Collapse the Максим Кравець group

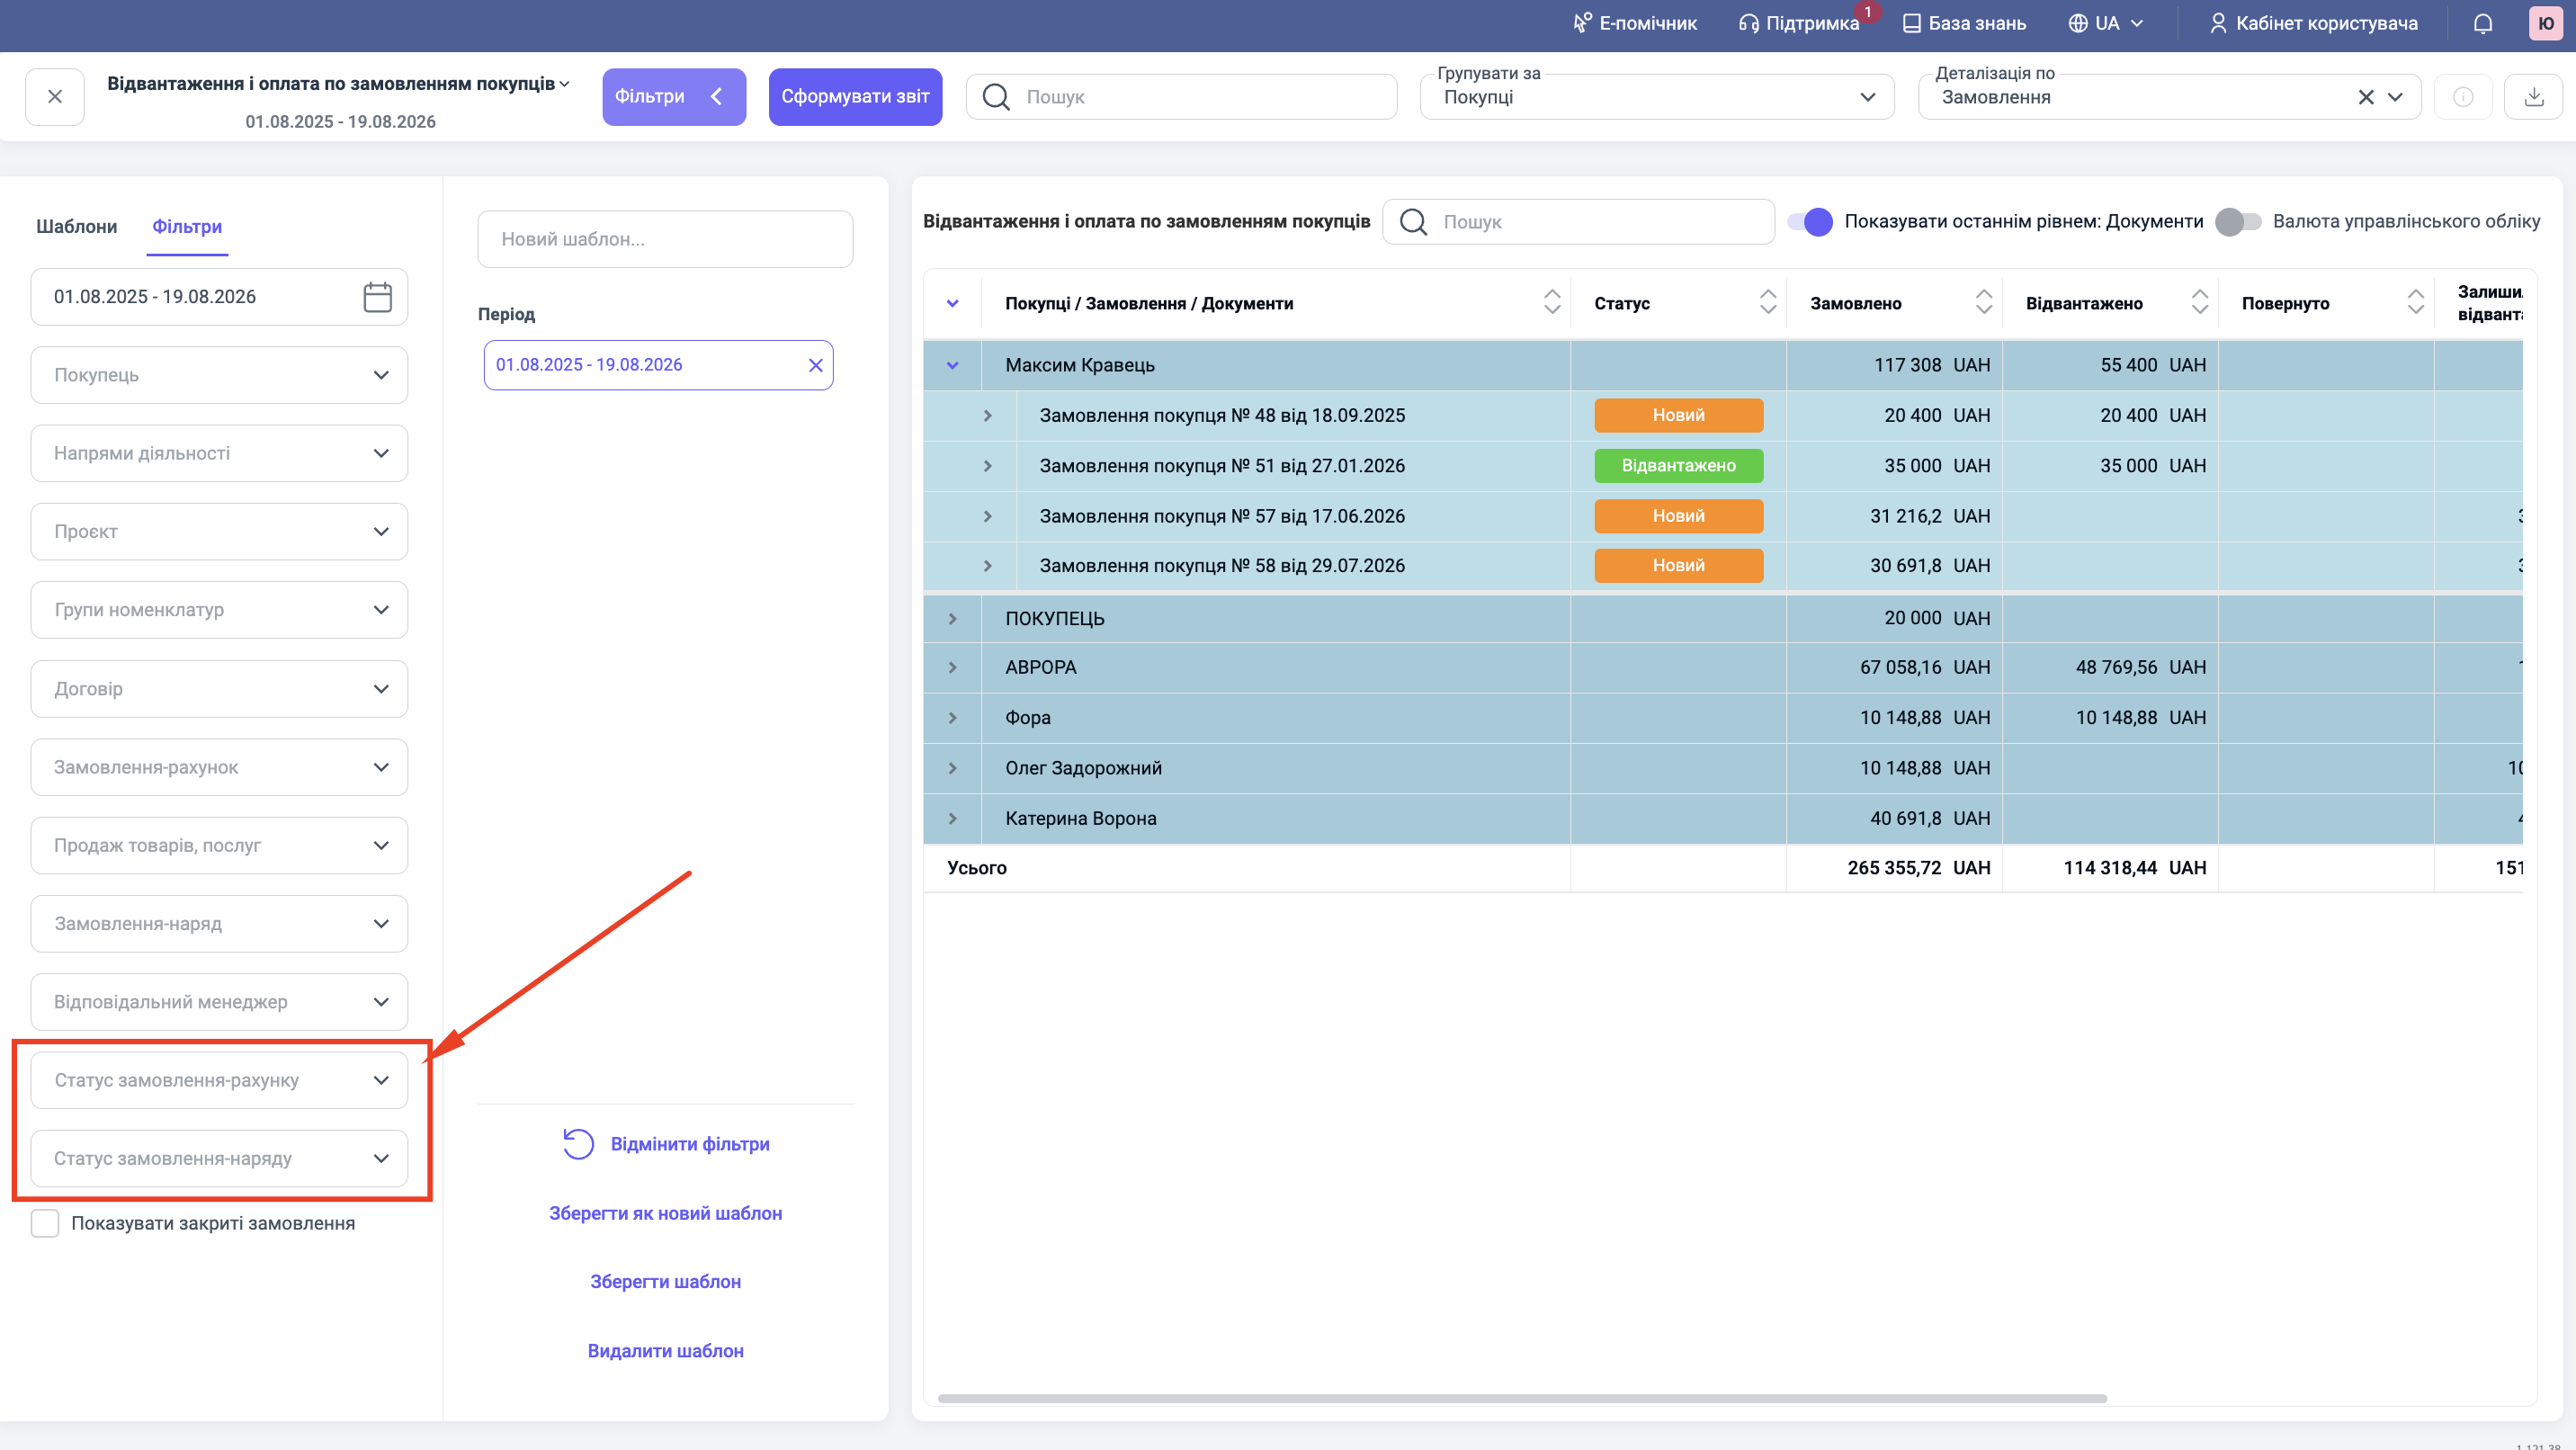952,365
